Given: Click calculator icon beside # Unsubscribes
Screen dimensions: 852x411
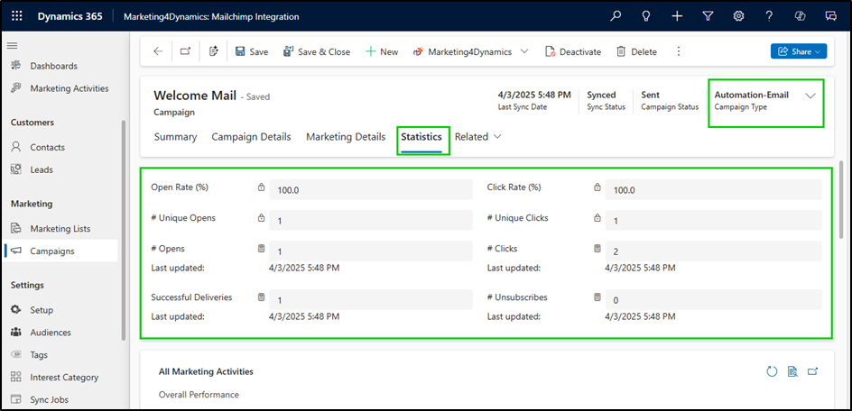Looking at the screenshot, I should click(x=597, y=297).
